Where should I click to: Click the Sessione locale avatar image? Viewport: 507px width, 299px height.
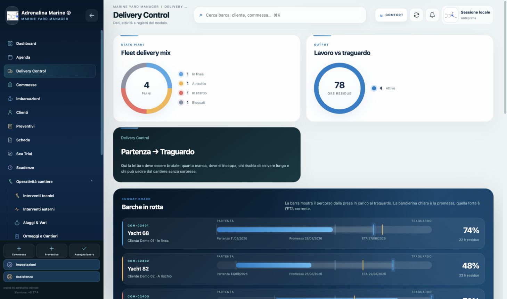[x=451, y=15]
